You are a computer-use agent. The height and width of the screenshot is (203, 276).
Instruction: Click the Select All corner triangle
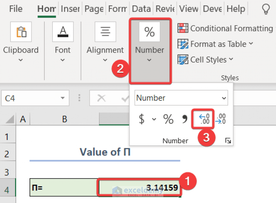click(x=10, y=119)
